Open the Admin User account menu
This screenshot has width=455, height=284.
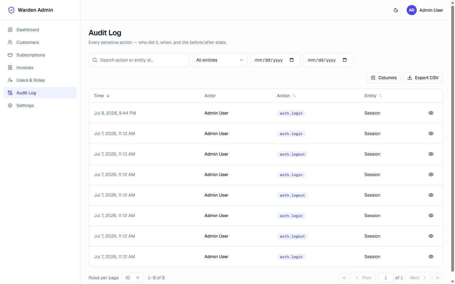click(x=425, y=10)
